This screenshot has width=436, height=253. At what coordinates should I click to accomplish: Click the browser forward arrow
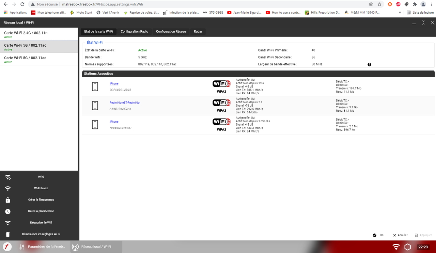pyautogui.click(x=14, y=4)
